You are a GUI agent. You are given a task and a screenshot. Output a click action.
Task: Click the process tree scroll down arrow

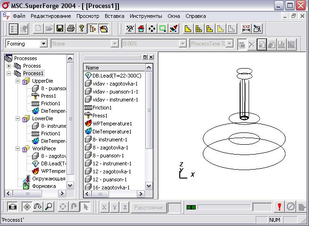point(70,186)
